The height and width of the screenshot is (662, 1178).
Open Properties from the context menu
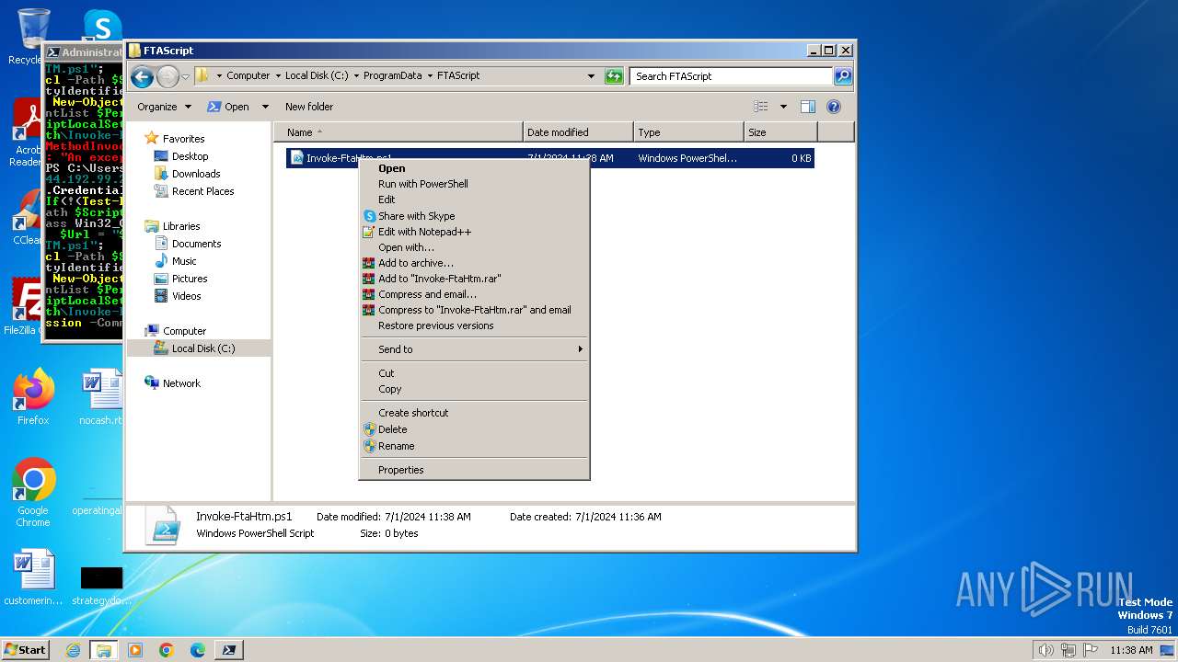(x=474, y=470)
